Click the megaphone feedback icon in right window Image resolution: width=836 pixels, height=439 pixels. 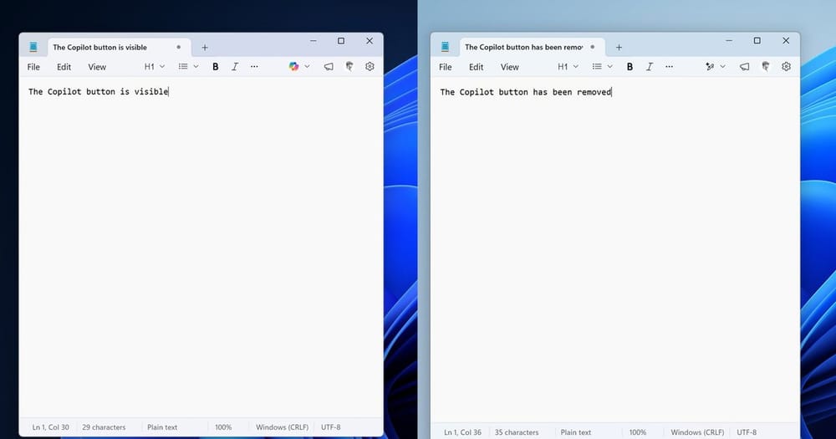click(x=744, y=67)
